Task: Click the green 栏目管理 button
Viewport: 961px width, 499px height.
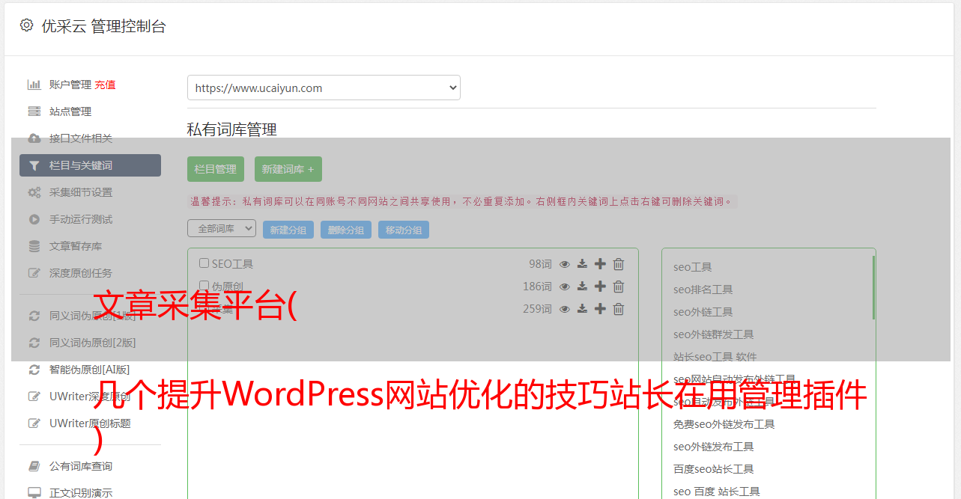Action: (216, 169)
